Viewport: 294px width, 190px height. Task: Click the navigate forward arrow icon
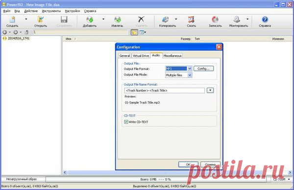click(16, 32)
